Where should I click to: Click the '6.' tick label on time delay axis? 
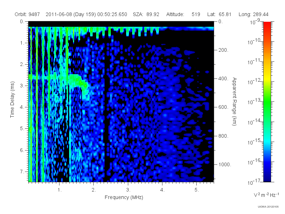point(22,150)
